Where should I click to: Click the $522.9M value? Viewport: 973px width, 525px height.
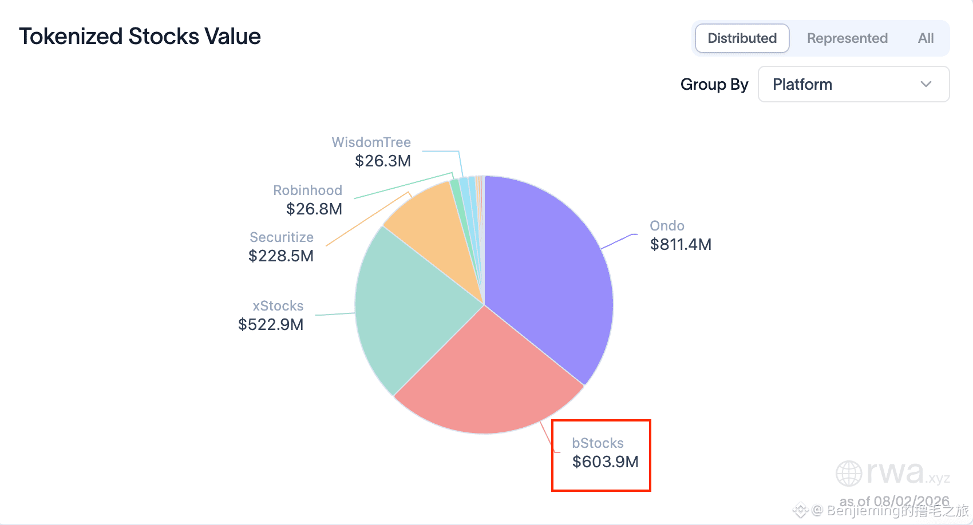[x=271, y=324]
